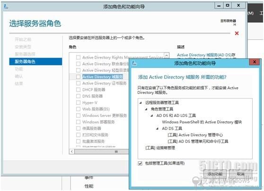Image resolution: width=264 pixels, height=191 pixels.
Task: Uncheck 包括管理工具(如果适用) checkbox
Action: point(140,163)
